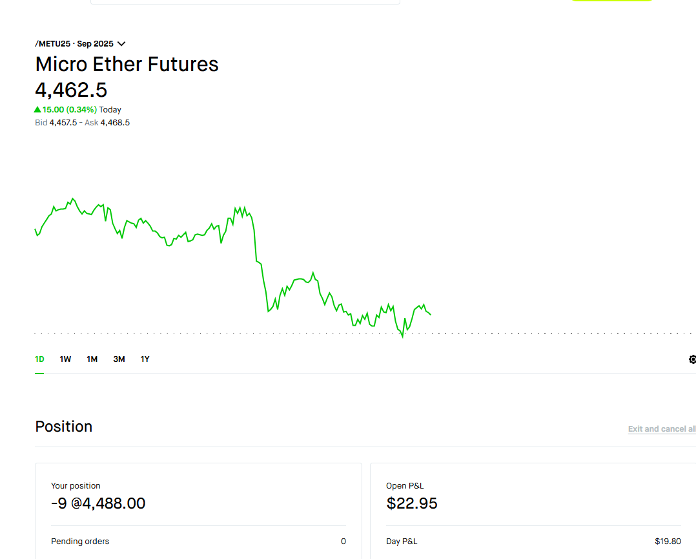The width and height of the screenshot is (696, 559).
Task: Click the Ask price 4,468.5
Action: point(115,123)
